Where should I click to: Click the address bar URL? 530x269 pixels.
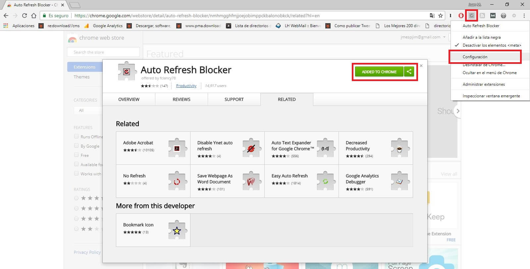pos(197,16)
